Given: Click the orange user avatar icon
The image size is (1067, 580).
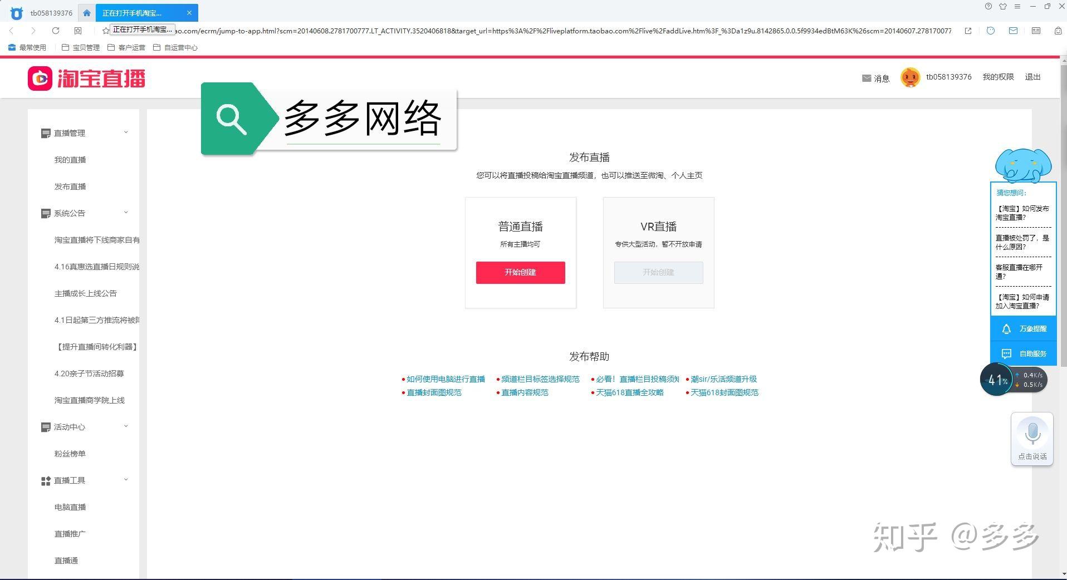Looking at the screenshot, I should 911,77.
